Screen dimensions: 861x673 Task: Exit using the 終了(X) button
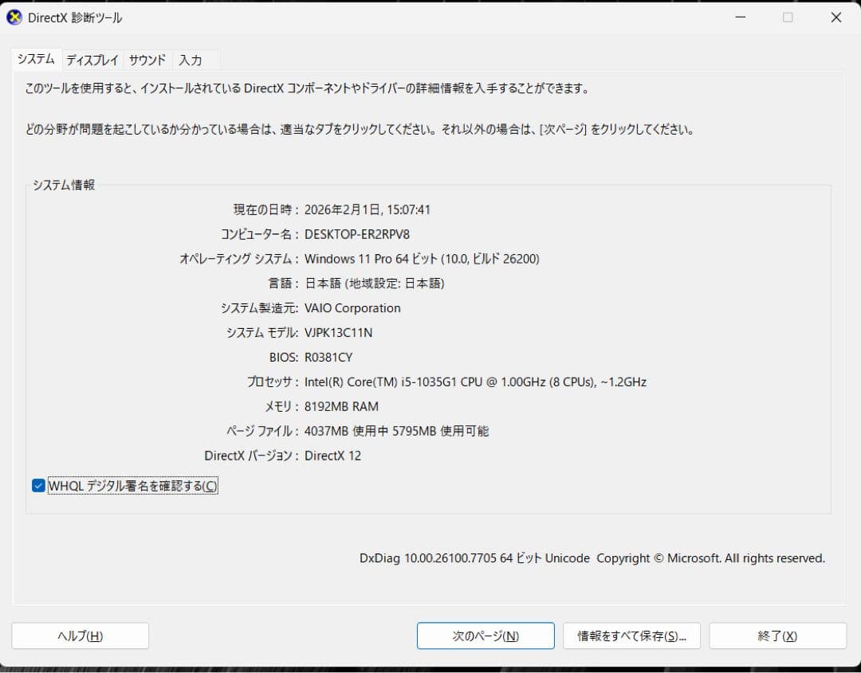(x=777, y=636)
